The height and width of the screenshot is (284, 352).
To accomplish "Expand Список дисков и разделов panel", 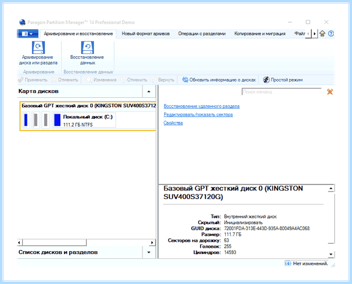I will (148, 252).
